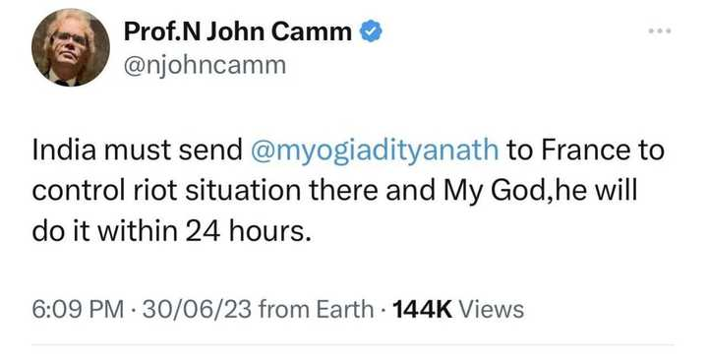The image size is (708, 361).
Task: Follow the @myogiadityanath mention link
Action: [375, 150]
